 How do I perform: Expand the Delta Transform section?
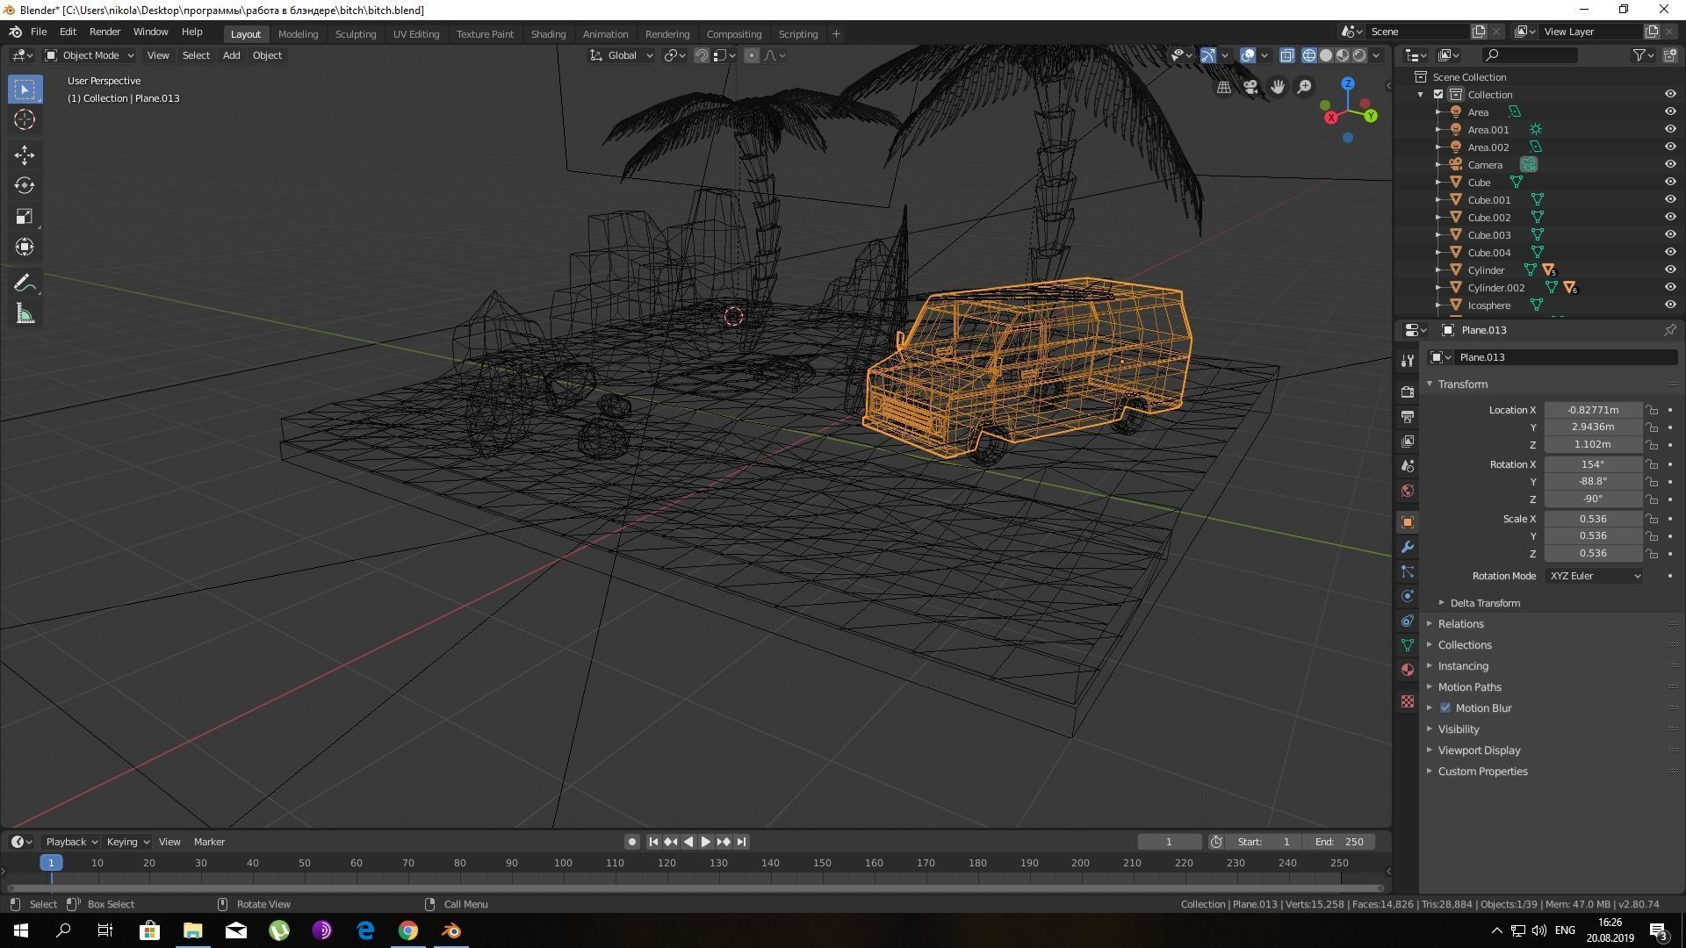coord(1485,603)
